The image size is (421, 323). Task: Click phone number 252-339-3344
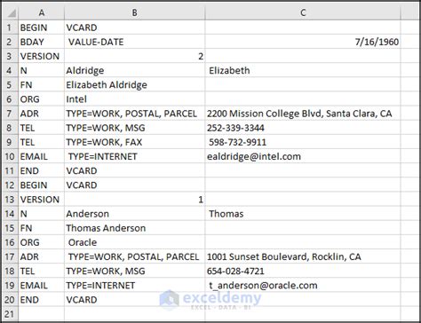tap(303, 128)
